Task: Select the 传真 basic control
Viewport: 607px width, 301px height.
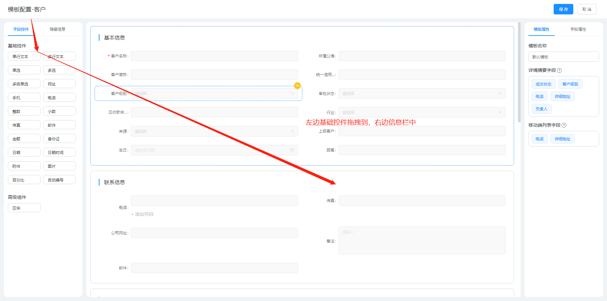Action: (x=24, y=125)
